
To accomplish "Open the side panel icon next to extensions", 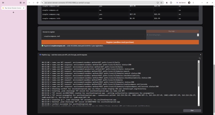I will (167, 3).
